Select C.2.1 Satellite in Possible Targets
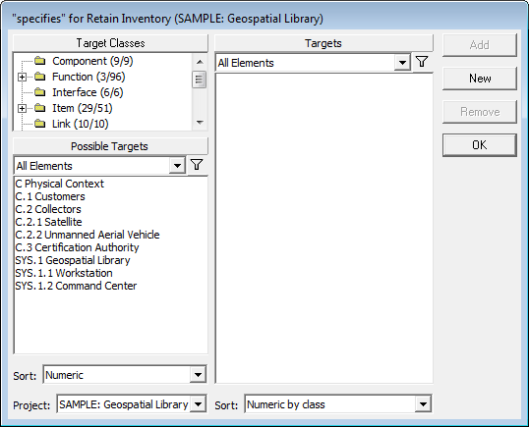 click(48, 222)
